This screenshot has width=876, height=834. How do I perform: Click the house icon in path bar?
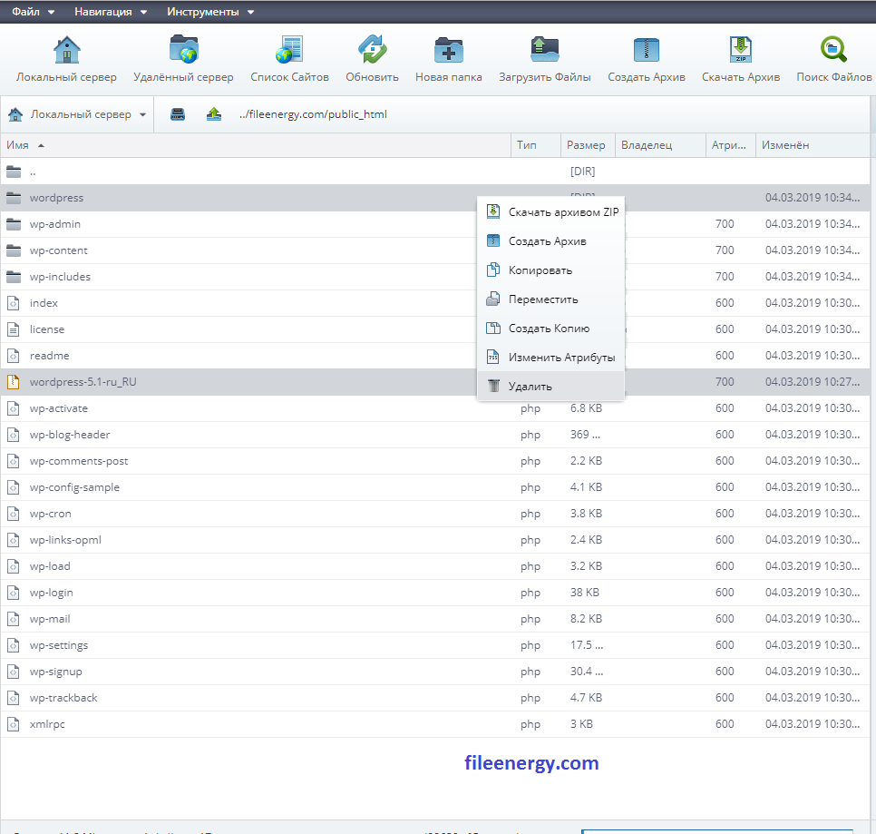coord(15,114)
